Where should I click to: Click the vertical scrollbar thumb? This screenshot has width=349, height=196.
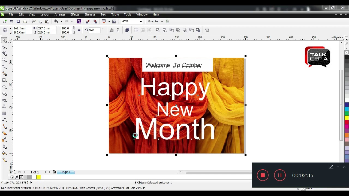point(341,105)
